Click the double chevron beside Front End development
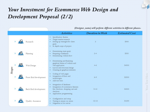Image resolution: width=150 pixels, height=112 pixels. point(15,77)
